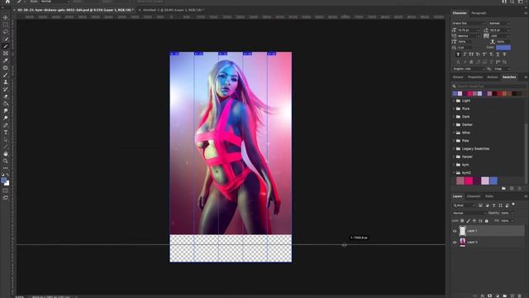Select the highlighted Slice tool
The height and width of the screenshot is (298, 529).
[6, 46]
